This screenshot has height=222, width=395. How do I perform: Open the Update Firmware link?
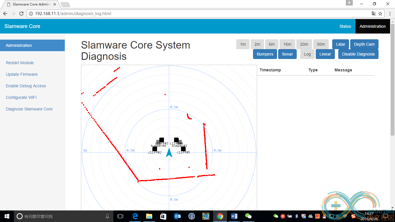[22, 74]
